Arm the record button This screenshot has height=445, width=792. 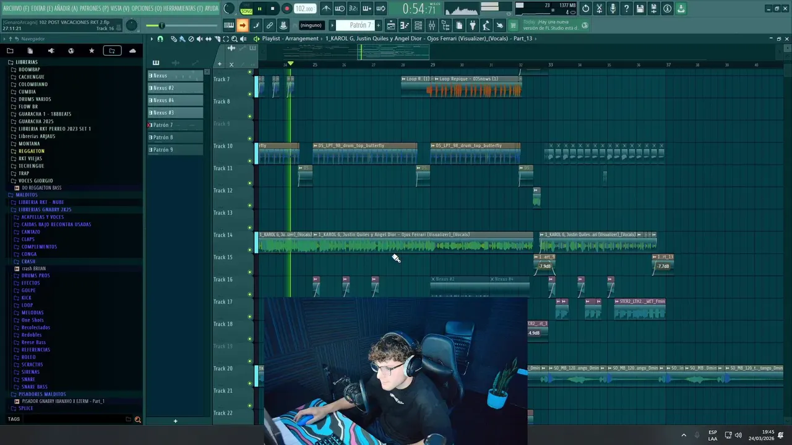(x=286, y=9)
